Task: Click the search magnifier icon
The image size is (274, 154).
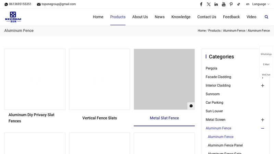Action: (x=266, y=17)
